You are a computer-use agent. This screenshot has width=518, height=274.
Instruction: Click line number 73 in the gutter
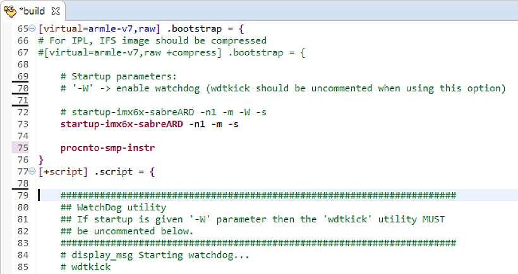(22, 124)
